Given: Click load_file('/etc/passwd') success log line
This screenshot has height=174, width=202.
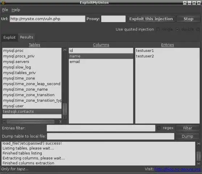Looking at the screenshot, I should click(x=32, y=143).
